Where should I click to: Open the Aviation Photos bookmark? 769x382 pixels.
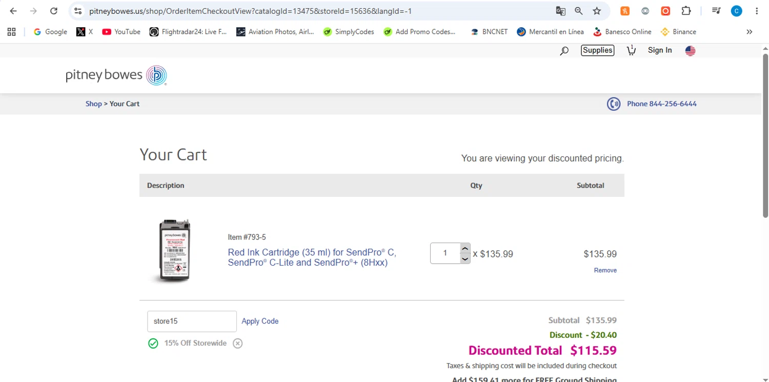pos(275,32)
